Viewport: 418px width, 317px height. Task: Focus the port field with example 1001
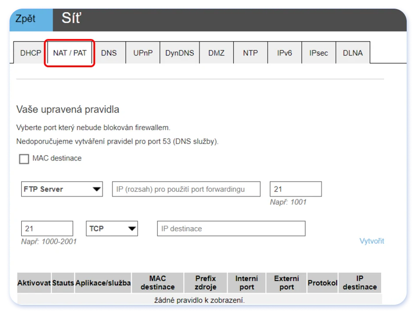[295, 189]
